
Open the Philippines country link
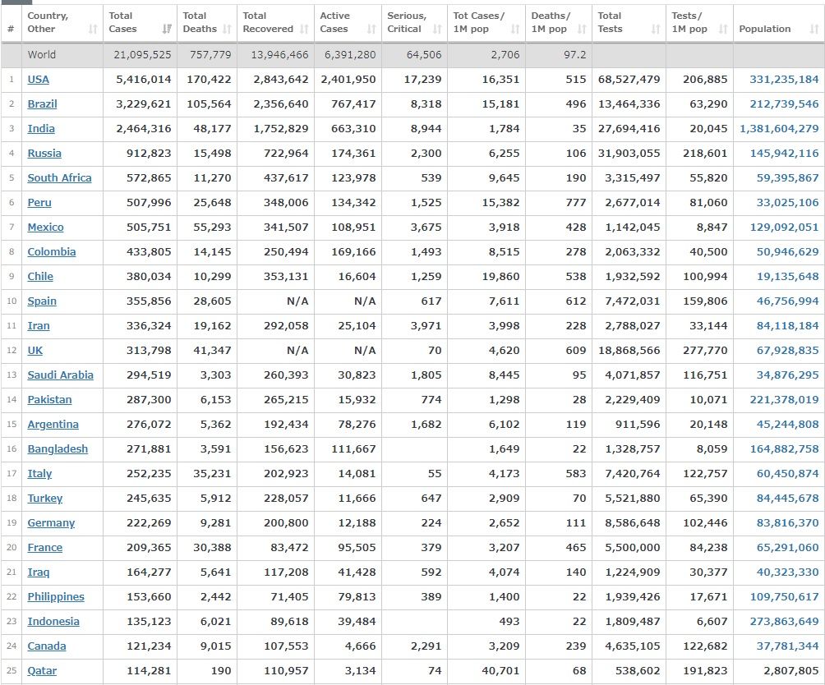coord(56,597)
